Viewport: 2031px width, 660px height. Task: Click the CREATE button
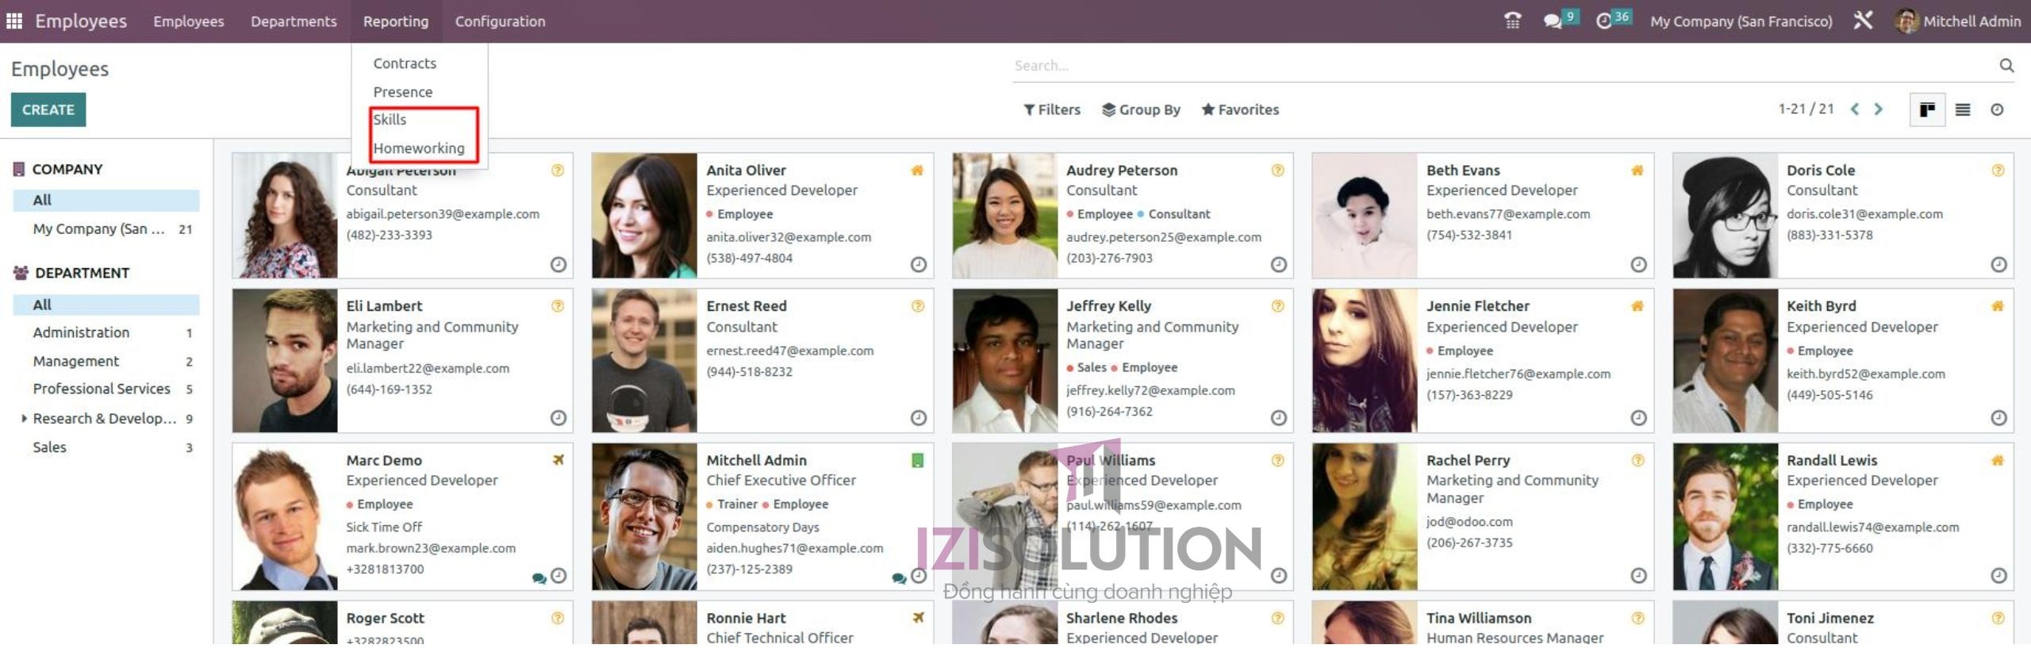click(48, 109)
